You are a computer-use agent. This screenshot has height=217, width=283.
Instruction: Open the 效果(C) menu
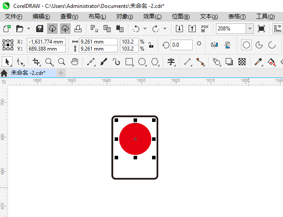(152, 16)
